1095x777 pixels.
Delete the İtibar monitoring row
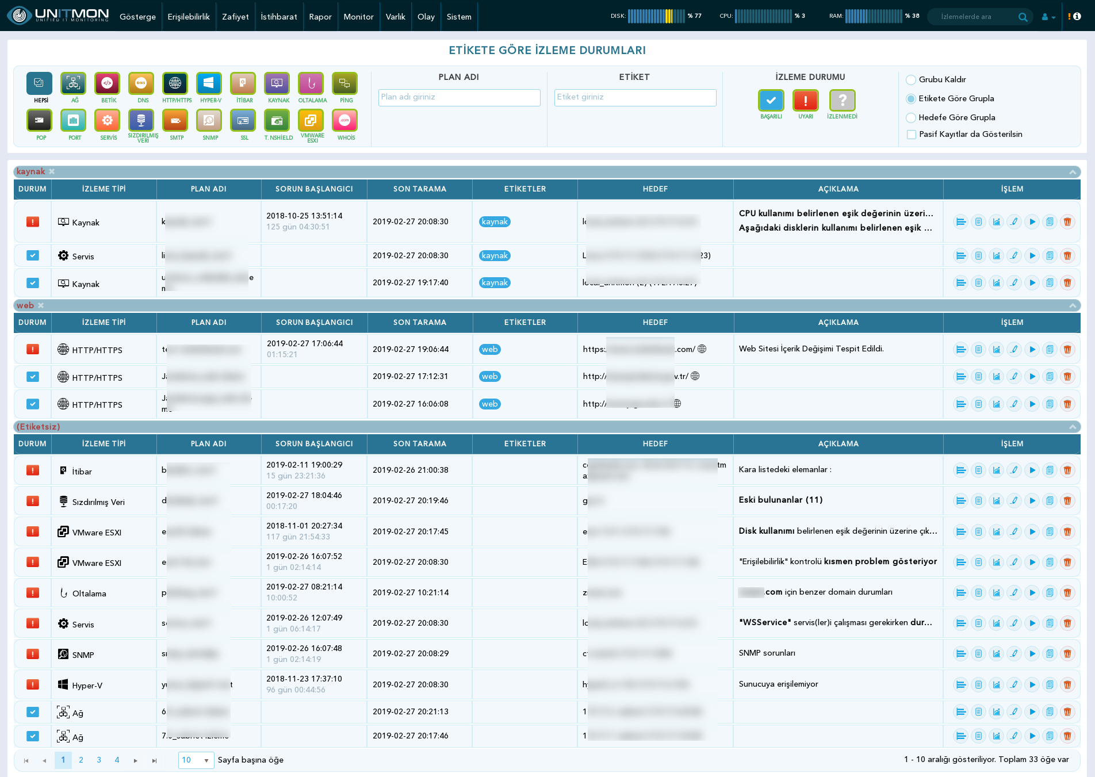coord(1067,470)
